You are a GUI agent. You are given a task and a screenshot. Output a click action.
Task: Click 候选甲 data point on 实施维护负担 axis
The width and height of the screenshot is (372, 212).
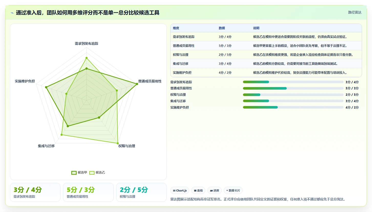[x=46, y=87]
